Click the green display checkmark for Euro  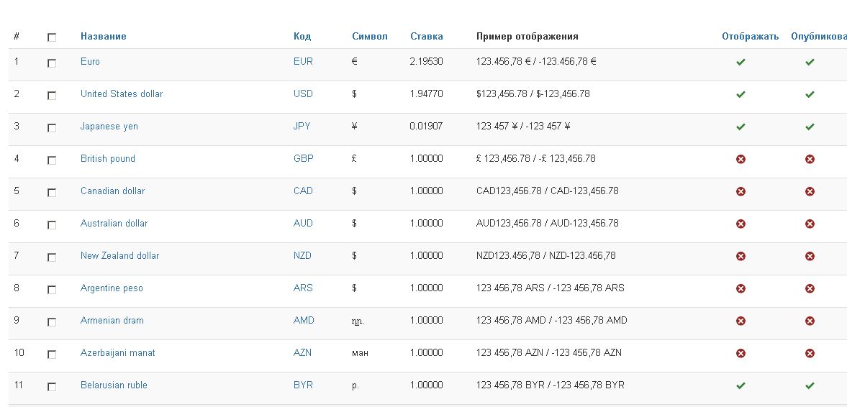tap(740, 63)
